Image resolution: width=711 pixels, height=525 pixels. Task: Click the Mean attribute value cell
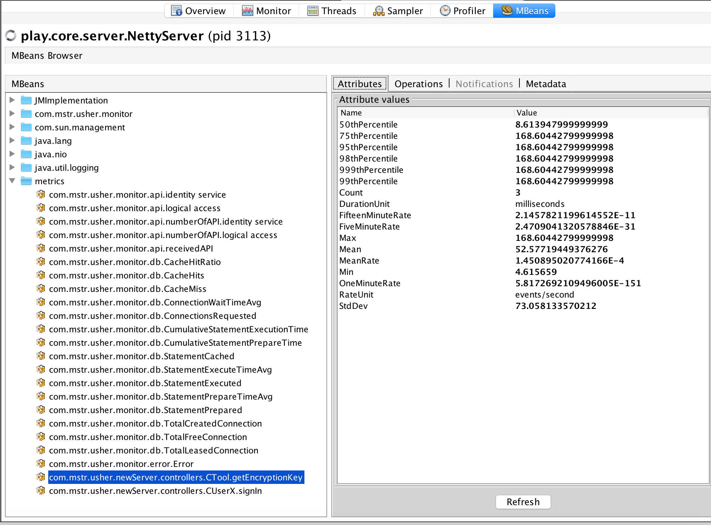[x=561, y=249]
